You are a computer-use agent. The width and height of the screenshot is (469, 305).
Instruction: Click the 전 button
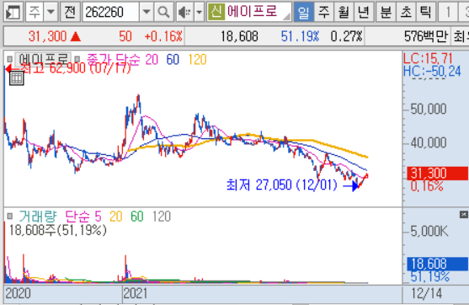click(70, 13)
